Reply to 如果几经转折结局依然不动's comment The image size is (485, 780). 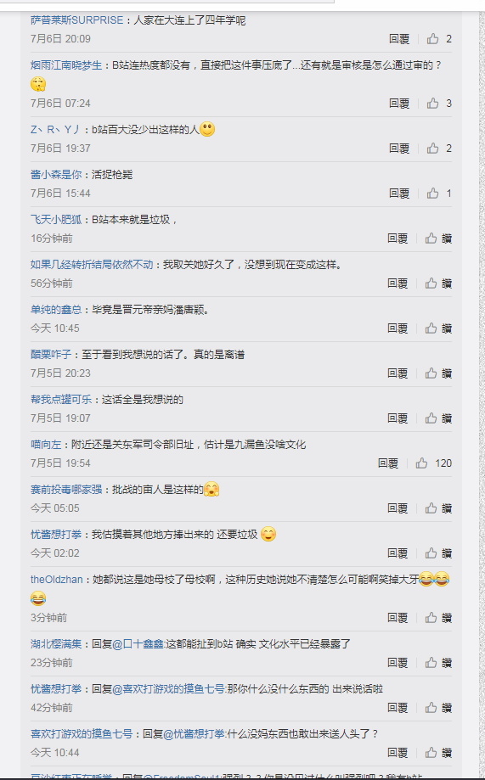point(398,283)
